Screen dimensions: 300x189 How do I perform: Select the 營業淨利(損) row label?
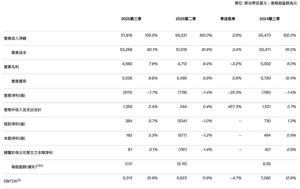[x=14, y=96]
